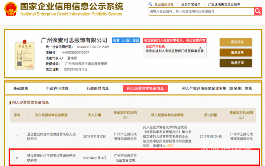This screenshot has height=166, width=265.
Task: Select 广州市白云区市场监督管理局 cell in row 2
Action: (x=125, y=158)
